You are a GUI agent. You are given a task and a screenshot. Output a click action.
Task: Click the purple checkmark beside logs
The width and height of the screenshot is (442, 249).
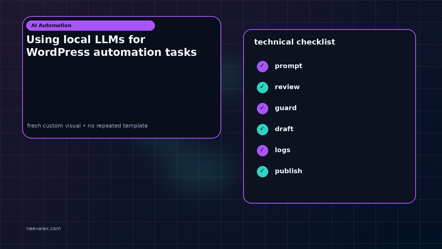[x=262, y=151]
